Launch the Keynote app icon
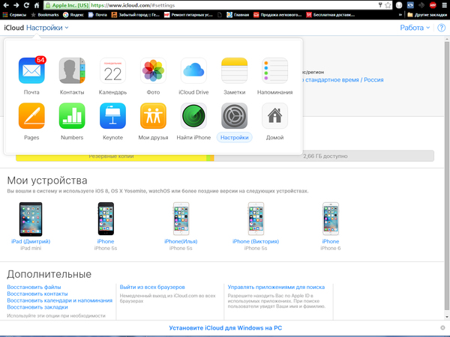Image resolution: width=450 pixels, height=337 pixels. pyautogui.click(x=112, y=116)
